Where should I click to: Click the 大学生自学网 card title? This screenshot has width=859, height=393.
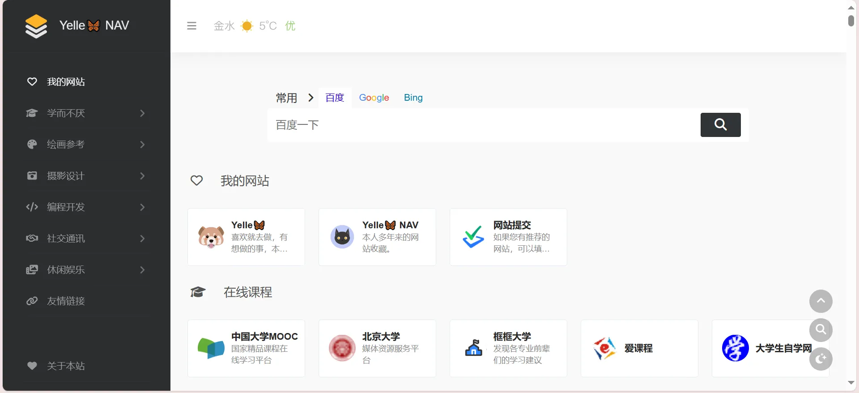click(x=783, y=348)
